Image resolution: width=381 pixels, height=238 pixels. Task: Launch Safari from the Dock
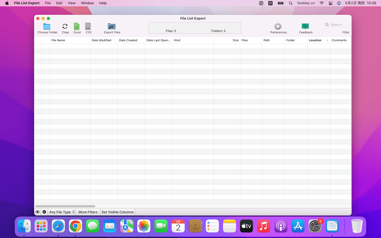click(x=58, y=226)
